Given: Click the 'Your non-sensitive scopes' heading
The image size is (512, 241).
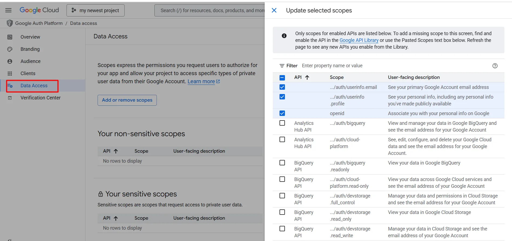Looking at the screenshot, I should coord(141,134).
